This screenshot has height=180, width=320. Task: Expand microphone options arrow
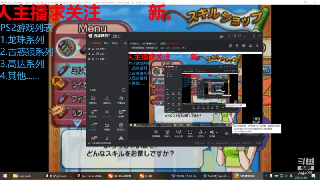pos(205,133)
